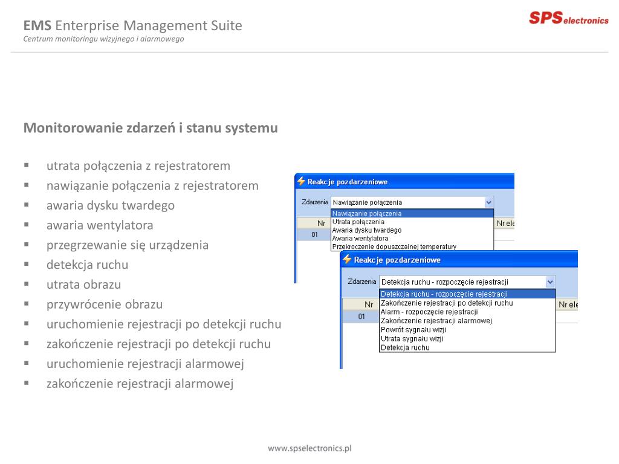The height and width of the screenshot is (464, 619).
Task: Click bullet text uruchomienie rejestracji po detekcji ruchu
Action: (x=164, y=324)
